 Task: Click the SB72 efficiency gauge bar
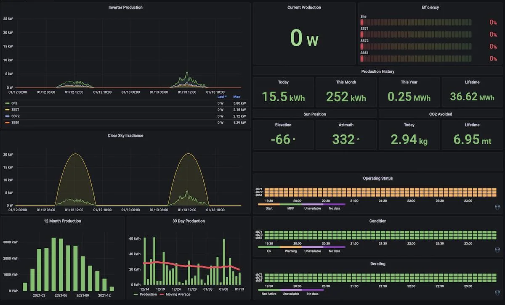pos(416,47)
